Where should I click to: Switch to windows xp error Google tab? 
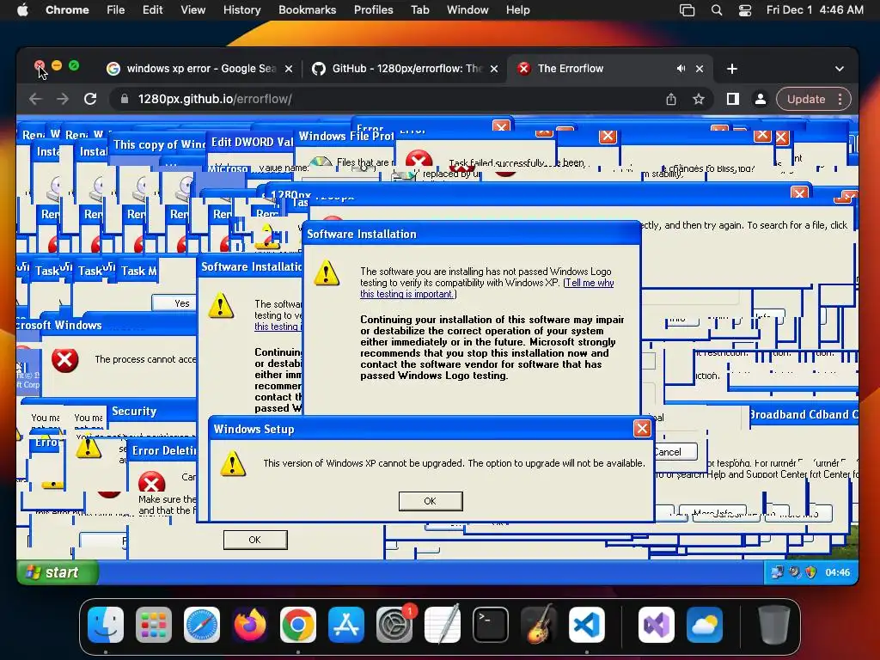pos(199,69)
